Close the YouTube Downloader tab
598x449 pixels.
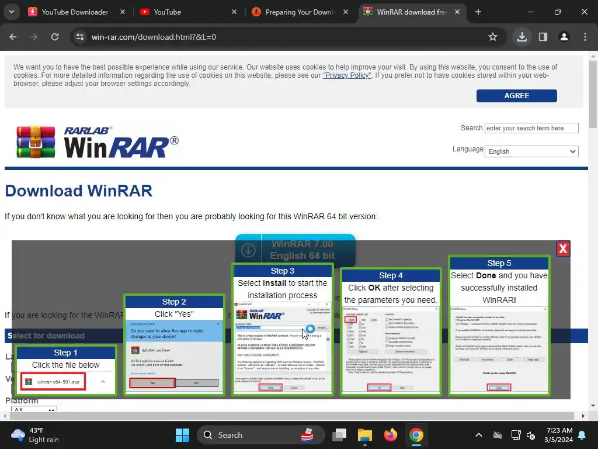123,12
